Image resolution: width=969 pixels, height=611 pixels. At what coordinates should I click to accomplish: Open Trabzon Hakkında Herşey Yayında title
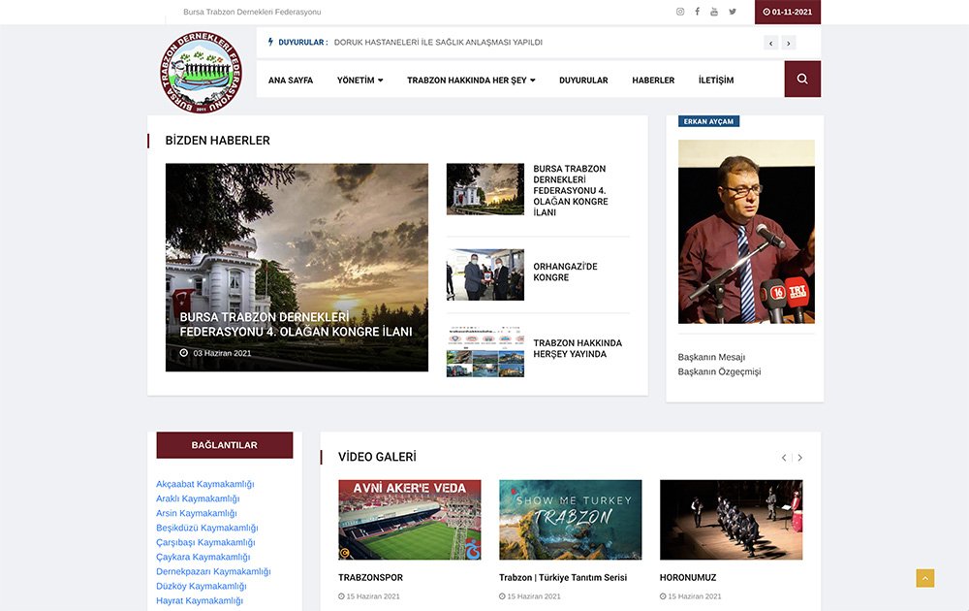coord(578,349)
